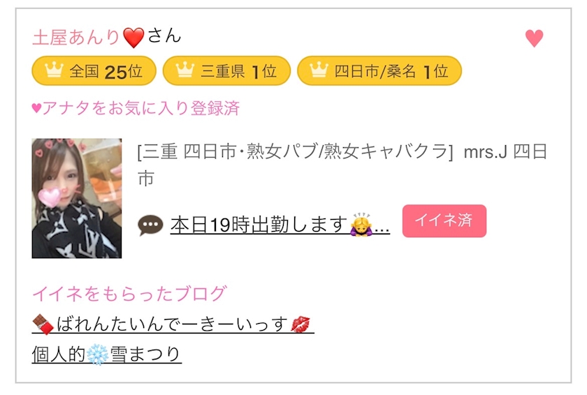Viewport: 587px width, 395px height.
Task: Open the 本日19時出勤します post link
Action: 280,225
